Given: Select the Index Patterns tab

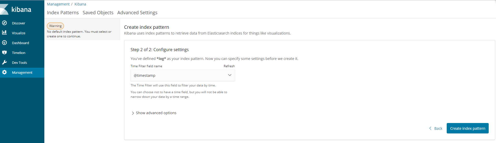Looking at the screenshot, I should click(x=63, y=13).
